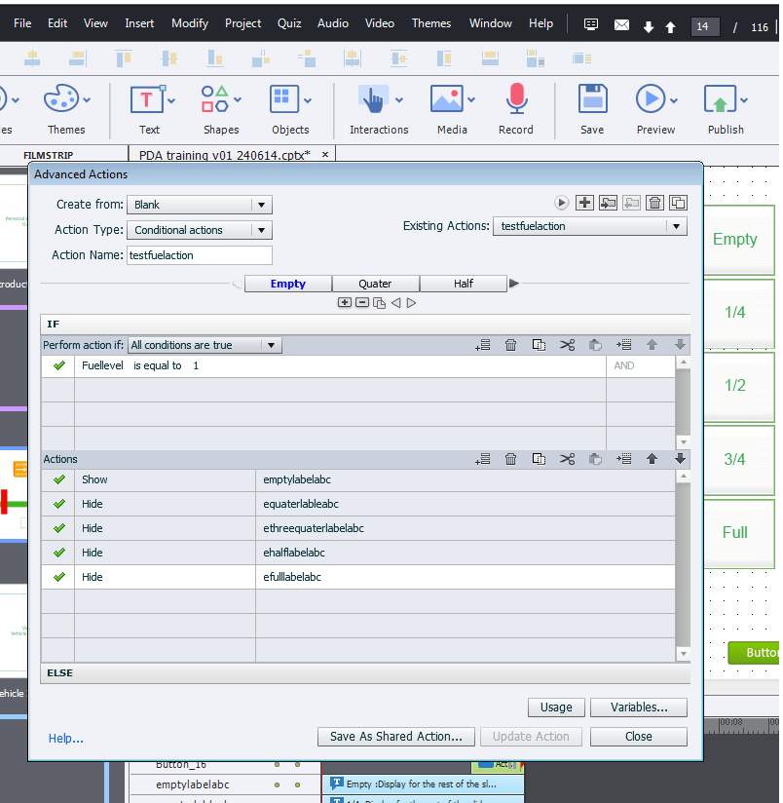Viewport: 783px width, 803px height.
Task: Toggle lock dot for emptylabelabc timeline row
Action: (x=297, y=784)
